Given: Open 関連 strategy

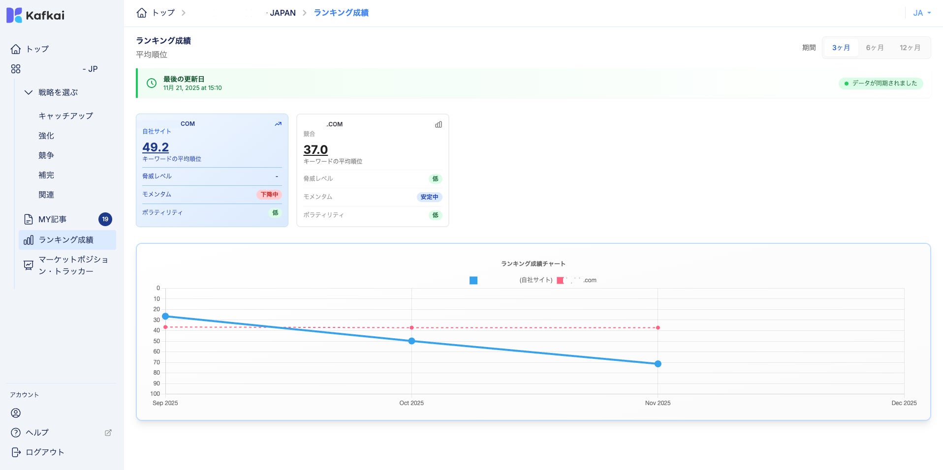Looking at the screenshot, I should click(x=46, y=195).
